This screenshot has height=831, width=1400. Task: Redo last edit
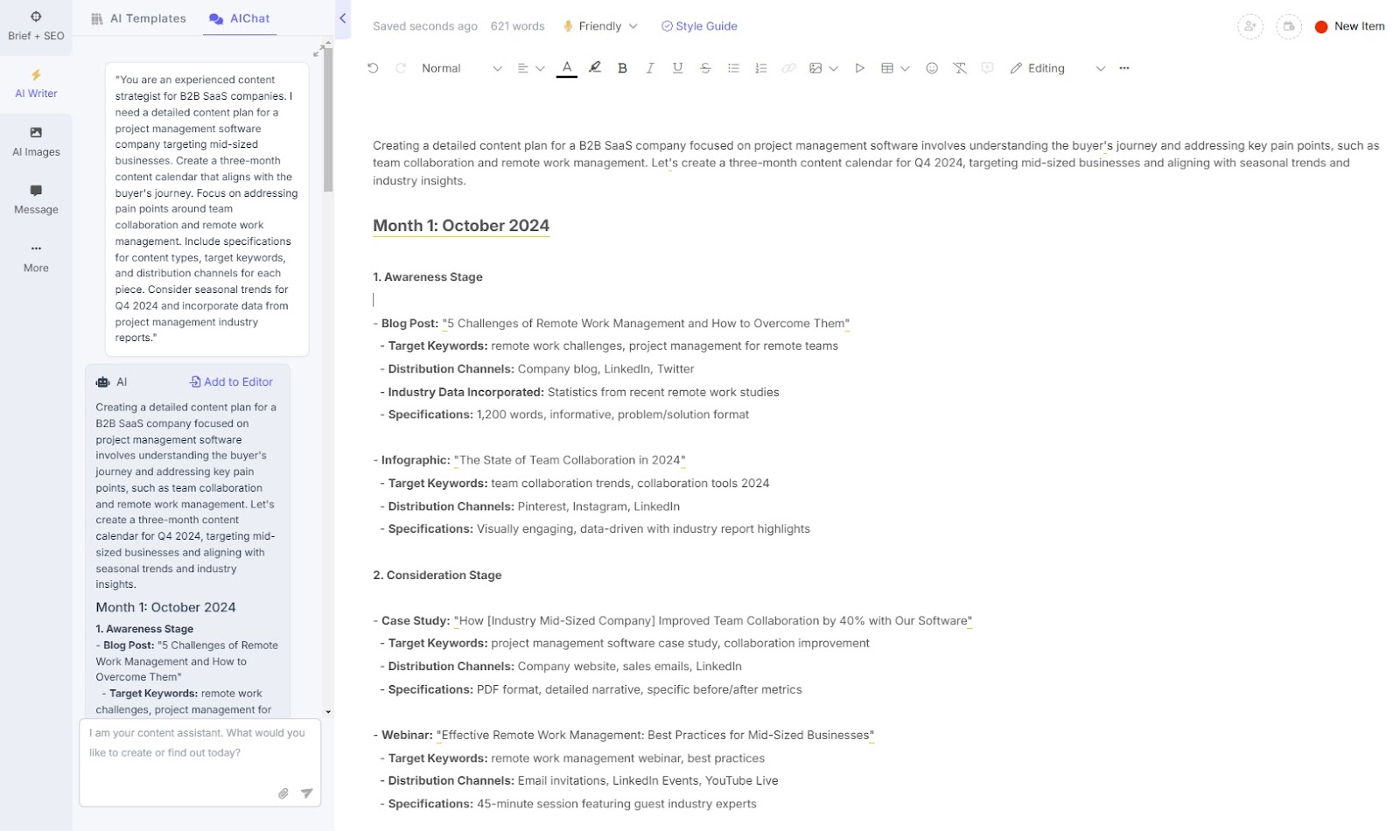401,68
